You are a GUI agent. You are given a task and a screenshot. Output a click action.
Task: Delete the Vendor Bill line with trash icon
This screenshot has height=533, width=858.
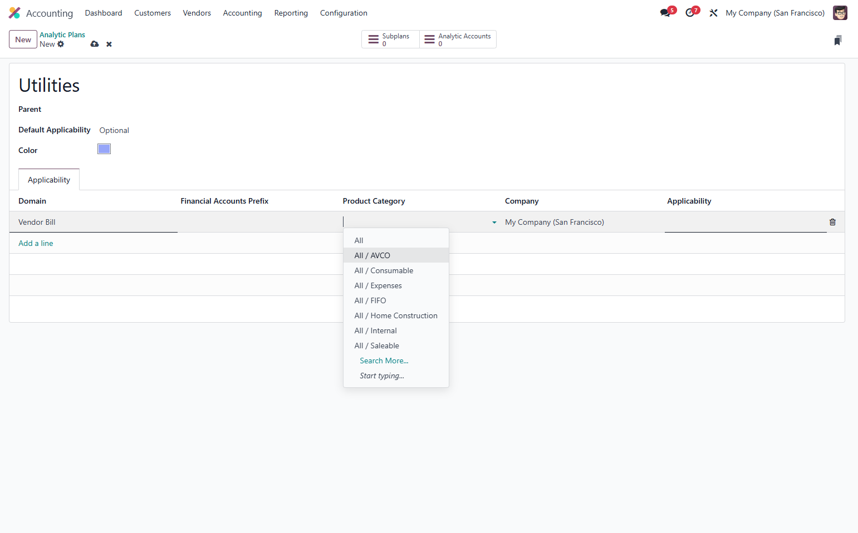coord(832,222)
